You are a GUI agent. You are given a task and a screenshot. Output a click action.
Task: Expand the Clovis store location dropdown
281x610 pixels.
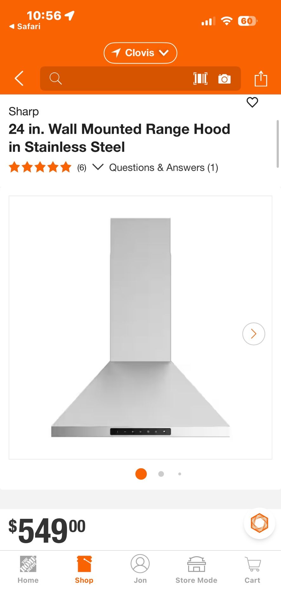pyautogui.click(x=140, y=53)
